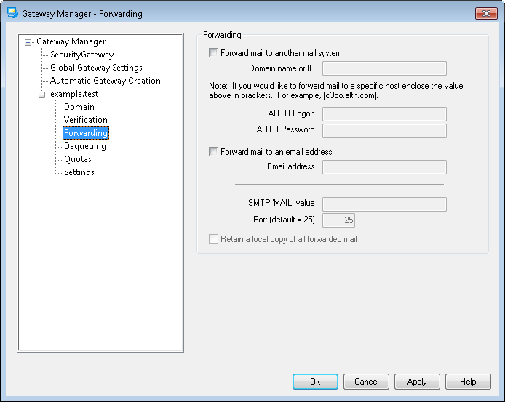This screenshot has width=505, height=402.
Task: Select Automatic Gateway Creation item
Action: point(105,81)
